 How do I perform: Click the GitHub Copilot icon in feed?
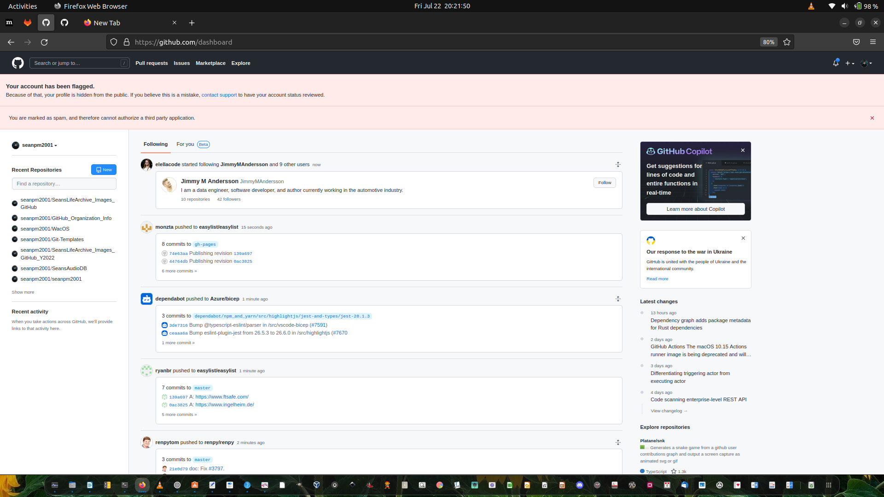click(651, 150)
